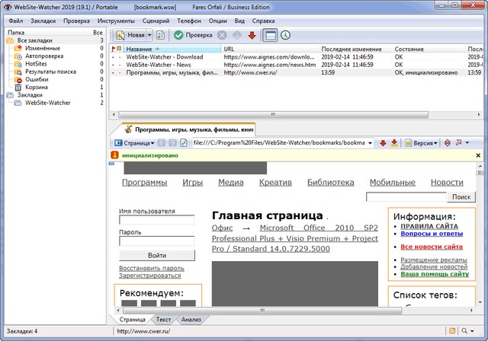The width and height of the screenshot is (488, 341).
Task: Open the address field dropdown arrow
Action: pyautogui.click(x=370, y=142)
